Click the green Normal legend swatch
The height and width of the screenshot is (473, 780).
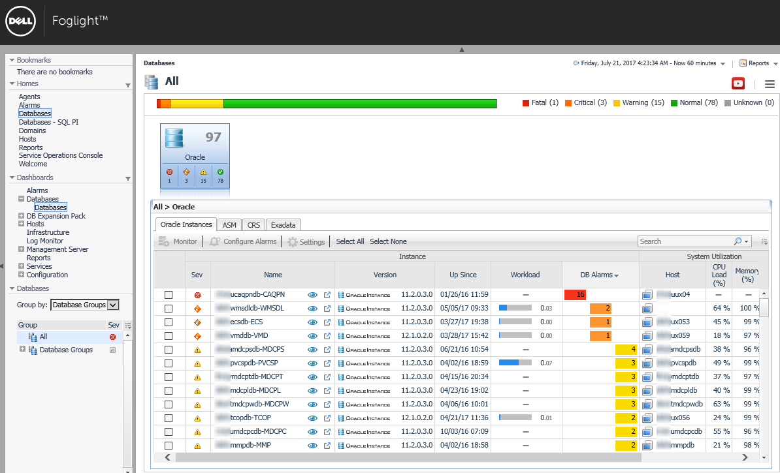click(x=674, y=103)
